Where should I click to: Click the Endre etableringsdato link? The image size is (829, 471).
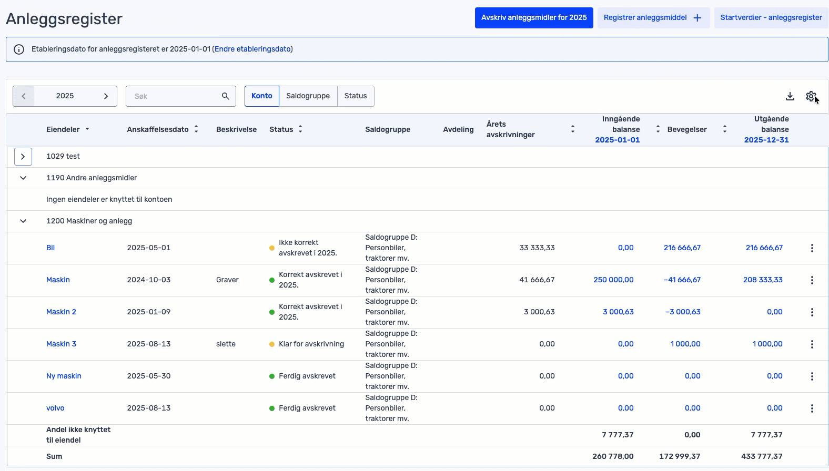(x=252, y=49)
